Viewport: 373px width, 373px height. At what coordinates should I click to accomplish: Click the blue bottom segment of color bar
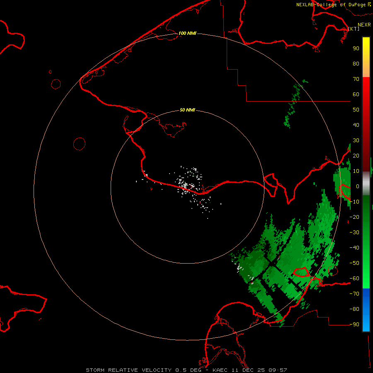(x=366, y=310)
